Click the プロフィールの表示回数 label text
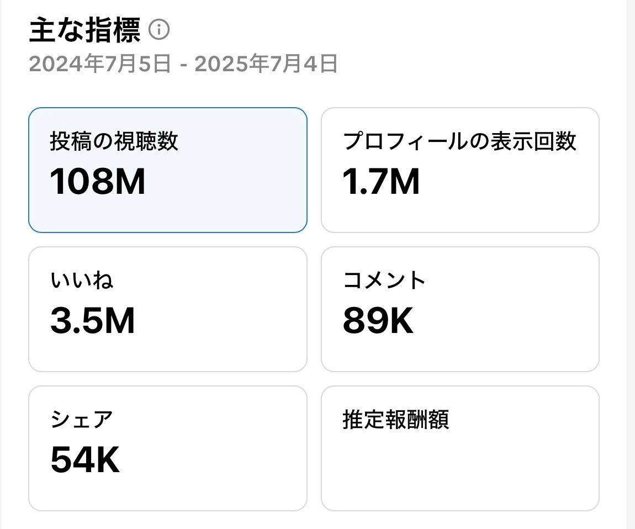Screen dimensions: 635x529 pyautogui.click(x=459, y=141)
